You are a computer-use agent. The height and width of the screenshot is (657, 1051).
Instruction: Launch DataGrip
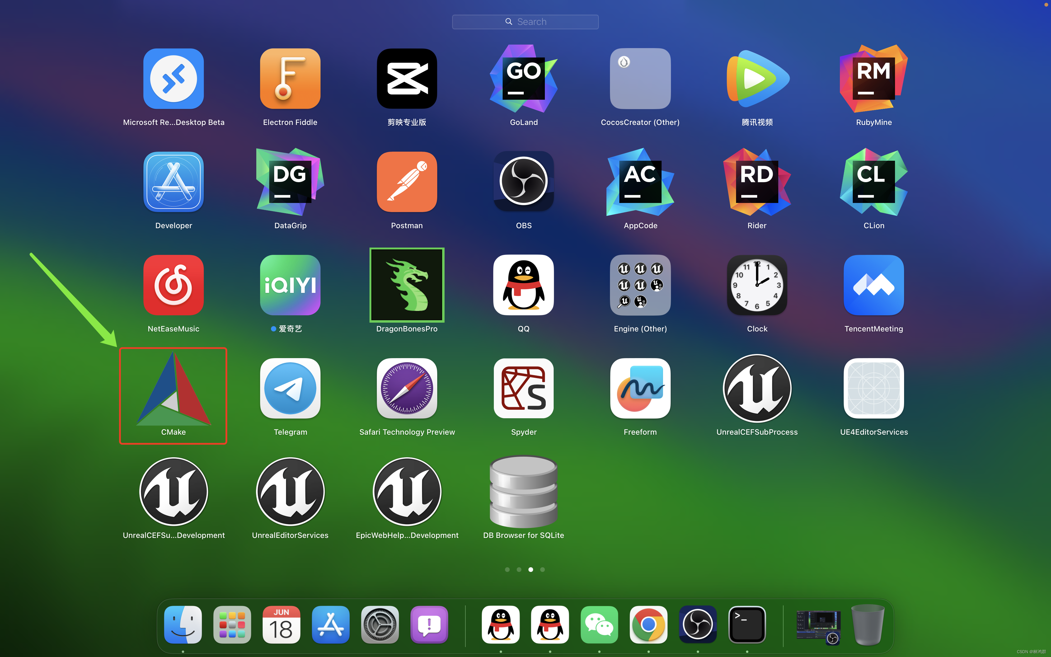290,182
